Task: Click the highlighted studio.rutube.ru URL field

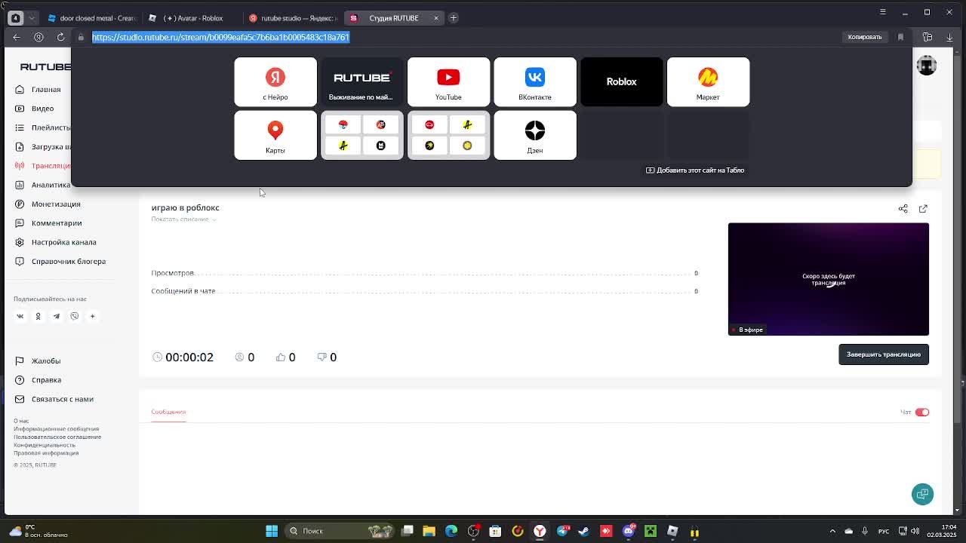Action: click(x=220, y=37)
